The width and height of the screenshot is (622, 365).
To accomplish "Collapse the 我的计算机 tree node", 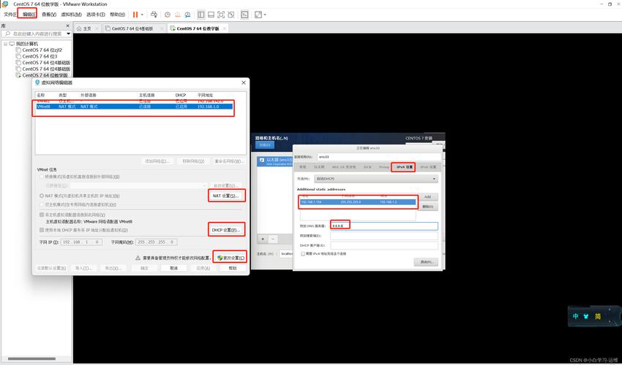I will coord(6,44).
